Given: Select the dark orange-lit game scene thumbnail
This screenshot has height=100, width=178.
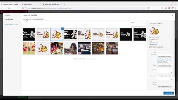Looking at the screenshot, I should (x=98, y=48).
